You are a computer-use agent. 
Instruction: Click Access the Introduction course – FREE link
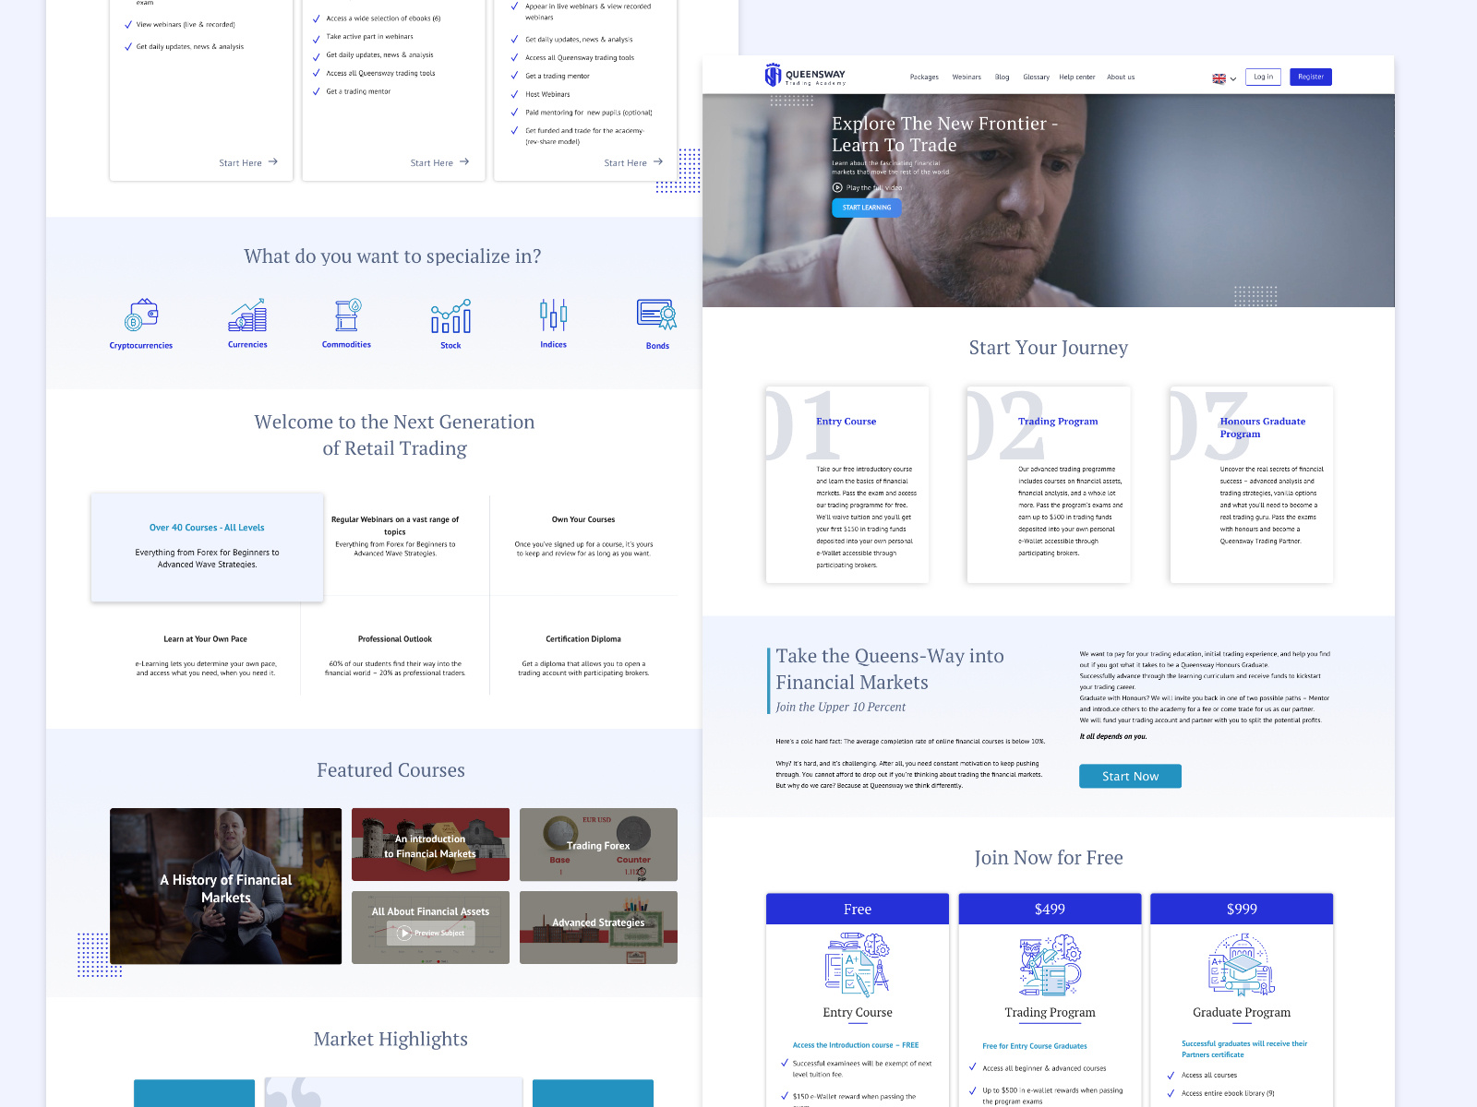(x=856, y=1045)
